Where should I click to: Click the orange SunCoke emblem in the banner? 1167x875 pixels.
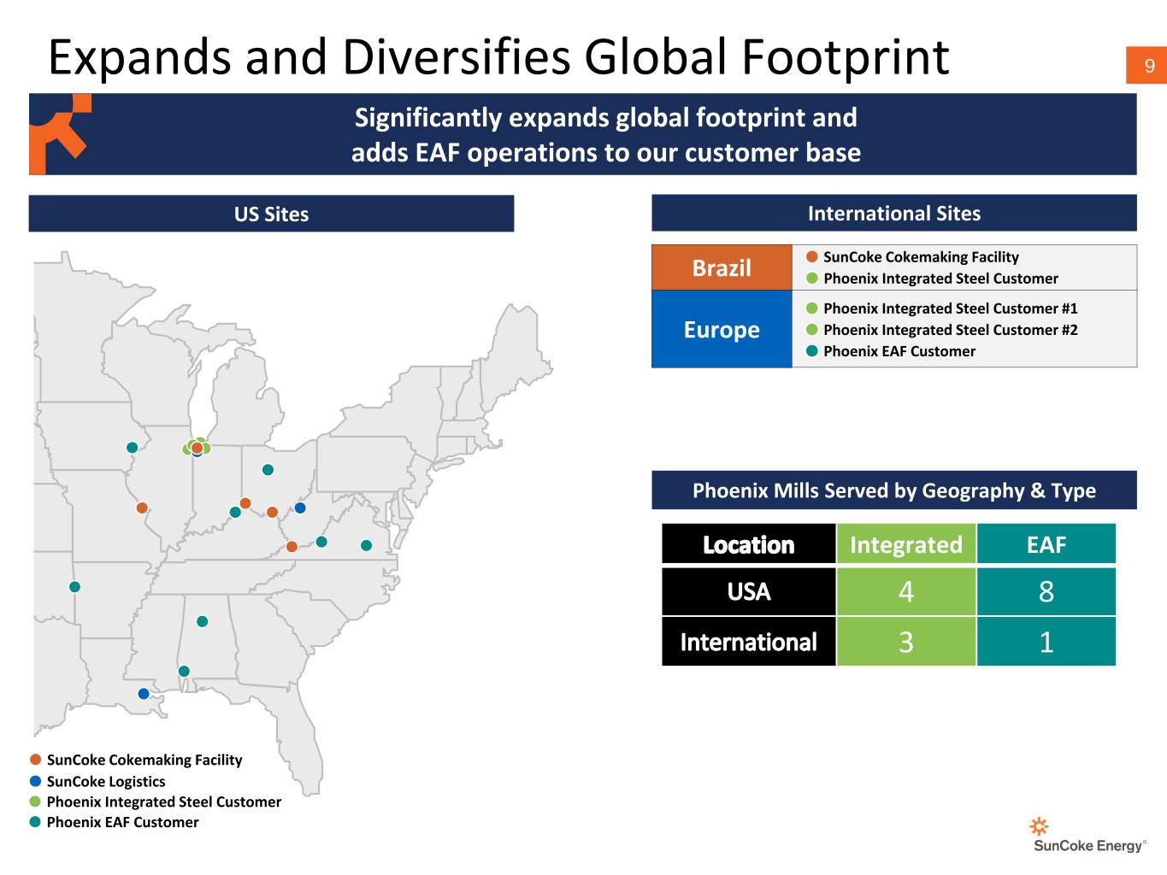click(60, 134)
